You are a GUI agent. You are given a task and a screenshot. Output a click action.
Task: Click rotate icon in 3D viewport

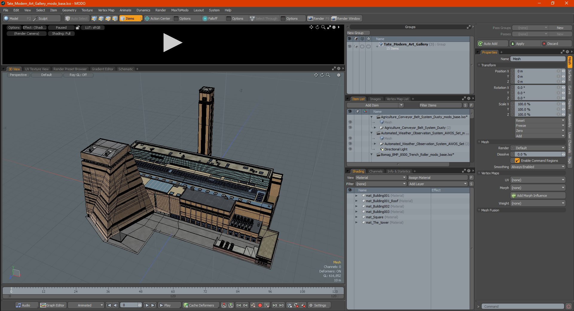(x=322, y=75)
